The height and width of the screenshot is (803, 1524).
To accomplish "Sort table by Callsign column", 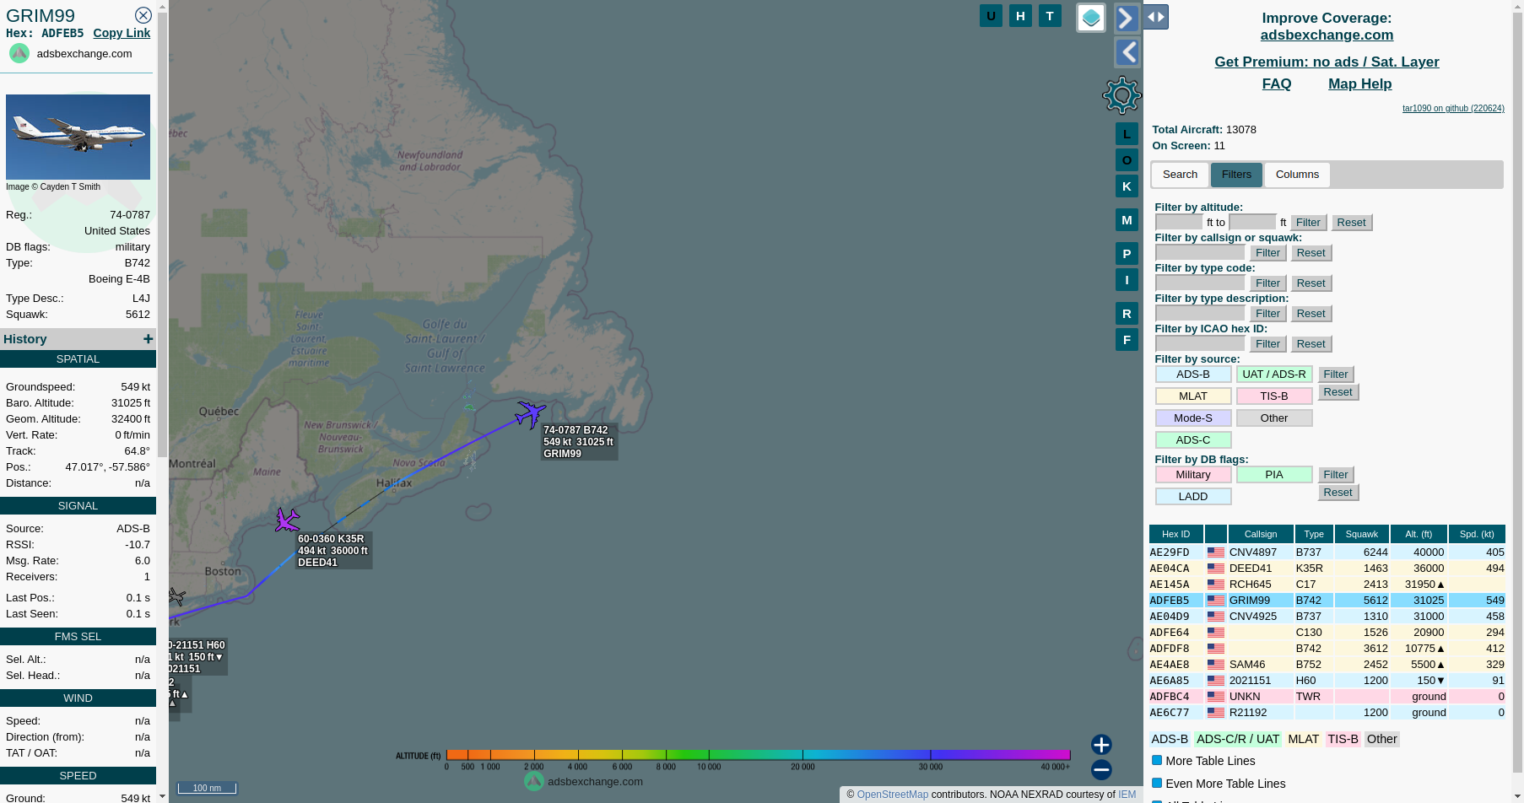I will (1261, 534).
